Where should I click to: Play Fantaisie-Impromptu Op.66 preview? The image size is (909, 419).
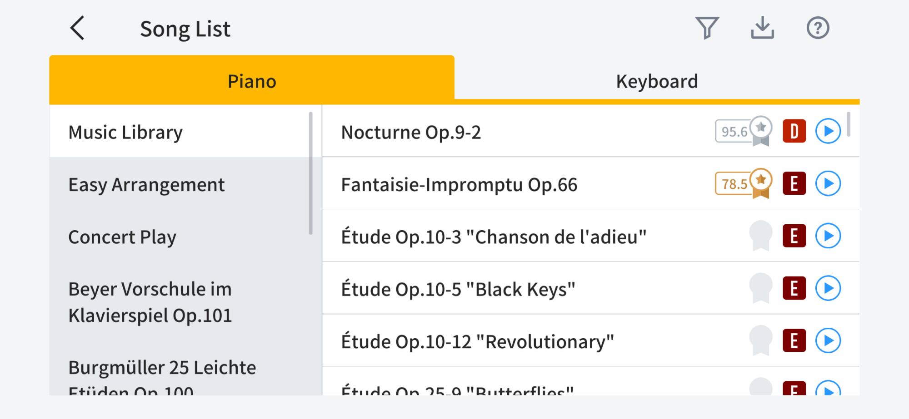(828, 183)
